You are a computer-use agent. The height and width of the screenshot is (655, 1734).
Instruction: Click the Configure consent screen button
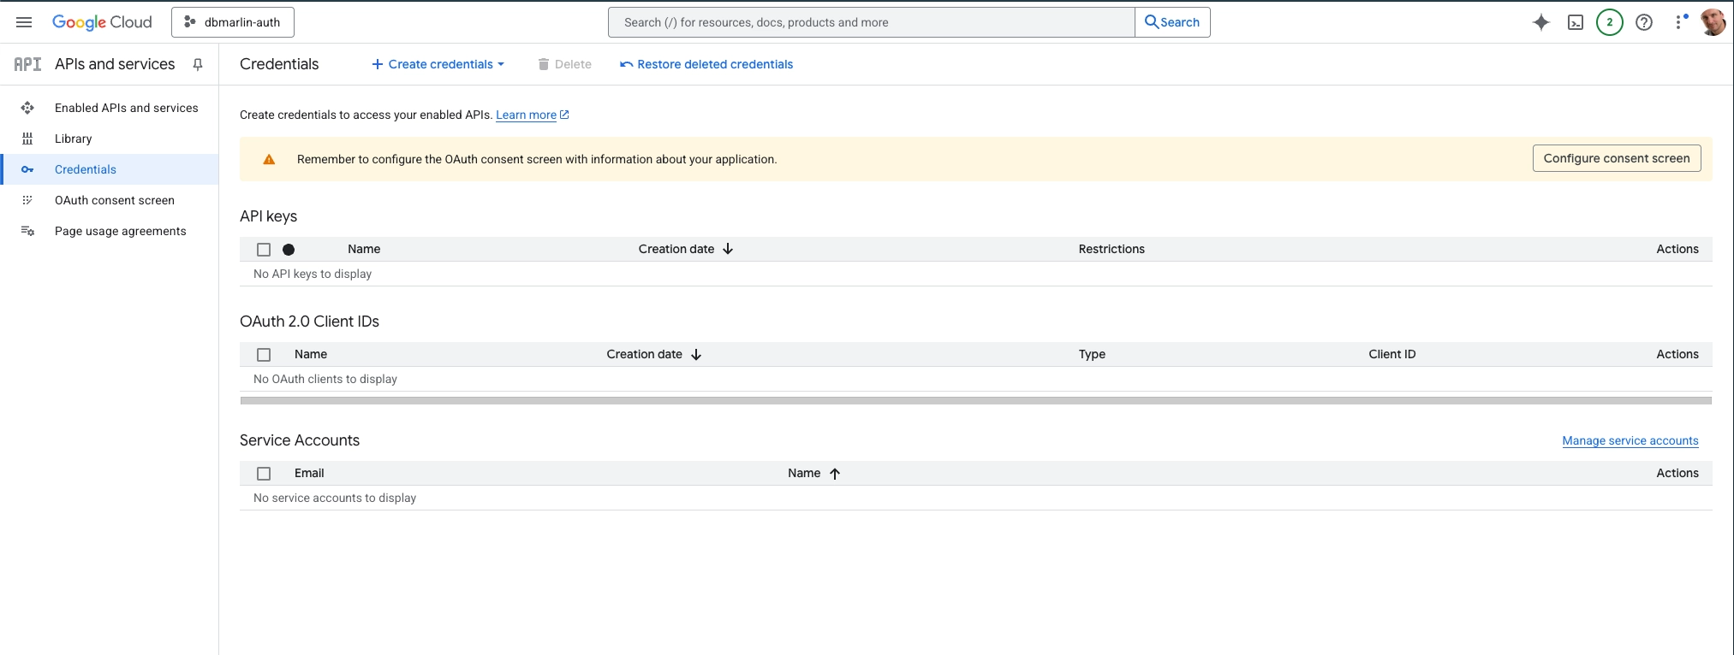click(x=1616, y=158)
